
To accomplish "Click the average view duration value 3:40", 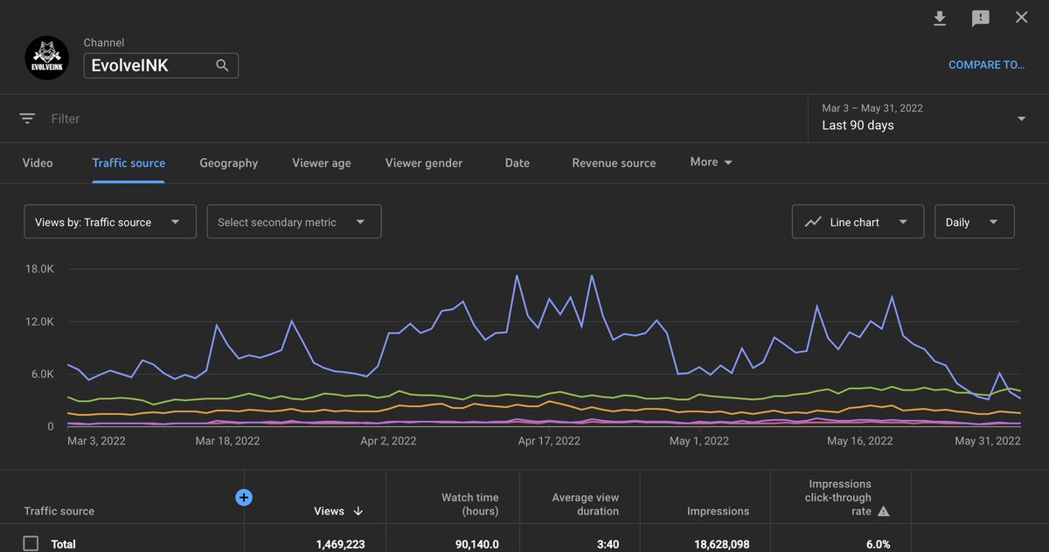I will point(608,544).
